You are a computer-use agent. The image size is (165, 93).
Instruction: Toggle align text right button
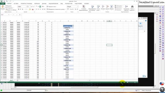pos(40,9)
